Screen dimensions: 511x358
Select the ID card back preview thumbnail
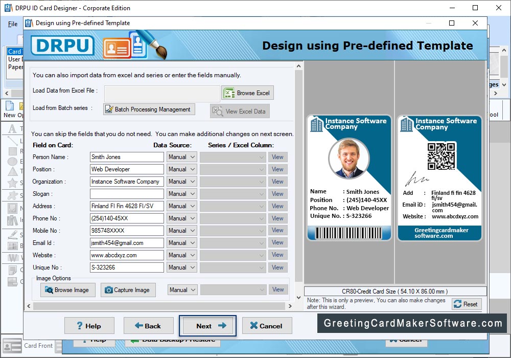(439, 177)
